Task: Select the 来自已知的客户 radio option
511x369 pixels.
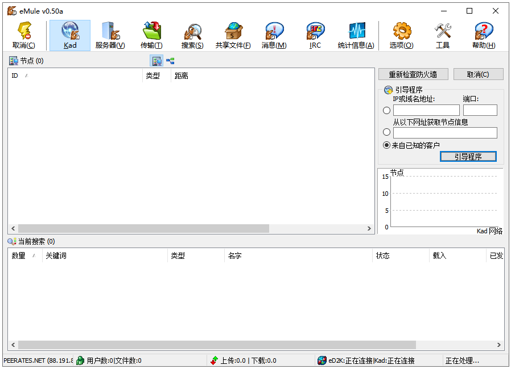Action: (x=386, y=145)
